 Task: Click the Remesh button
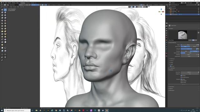(x=184, y=84)
